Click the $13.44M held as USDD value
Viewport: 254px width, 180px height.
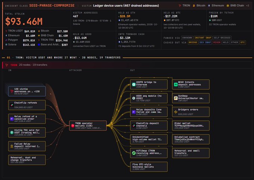(x=81, y=38)
